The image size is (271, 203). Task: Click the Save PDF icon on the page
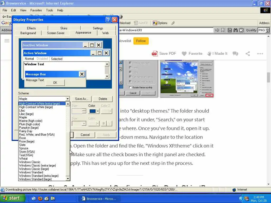(x=155, y=54)
